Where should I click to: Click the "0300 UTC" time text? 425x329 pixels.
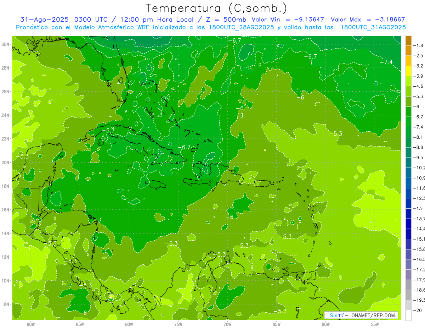(92, 20)
